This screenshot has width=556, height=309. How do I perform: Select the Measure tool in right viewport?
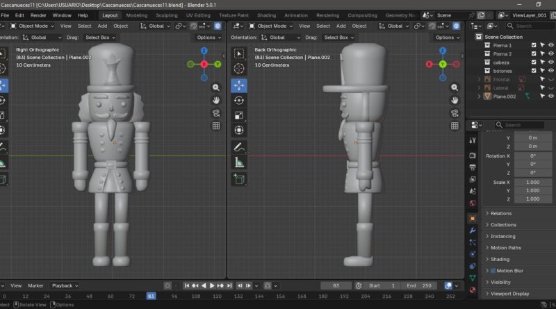[x=239, y=163]
